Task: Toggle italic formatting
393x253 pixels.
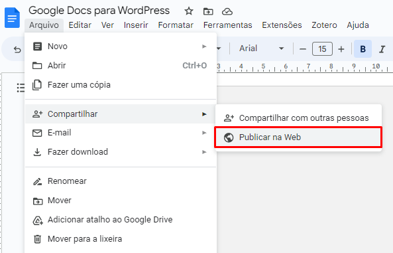Action: click(382, 49)
